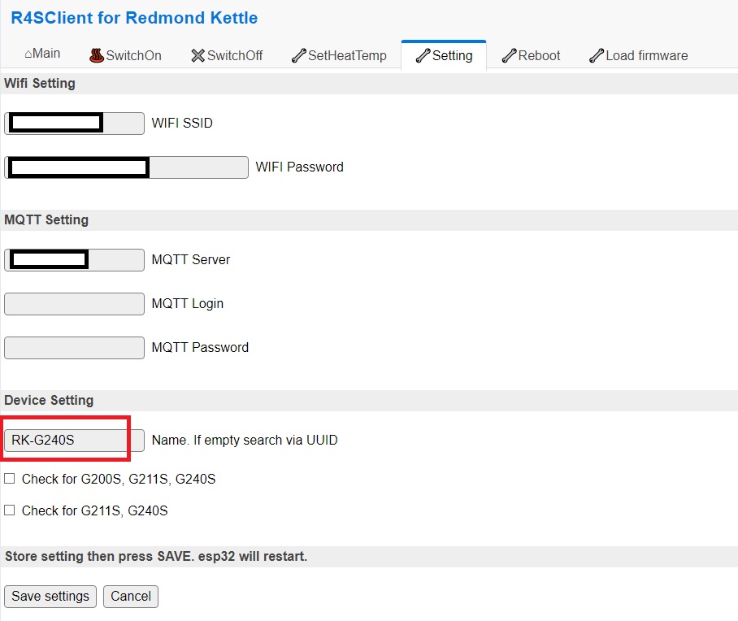Open the R4SClient for Redmond Kettle title link
The image size is (738, 621).
pos(134,18)
